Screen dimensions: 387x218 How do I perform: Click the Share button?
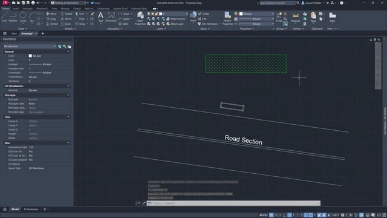tap(96, 2)
